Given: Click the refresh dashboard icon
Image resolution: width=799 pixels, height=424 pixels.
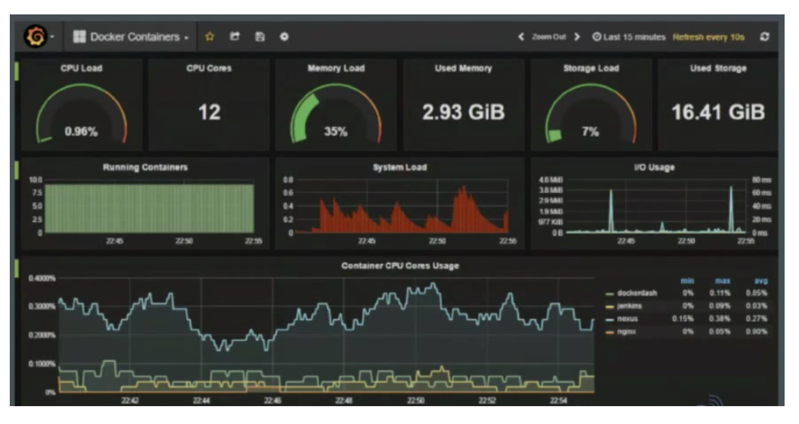Looking at the screenshot, I should tap(765, 37).
